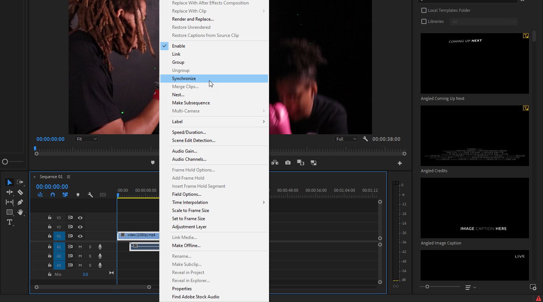543x302 pixels.
Task: Select Nest from the context menu
Action: pos(178,94)
